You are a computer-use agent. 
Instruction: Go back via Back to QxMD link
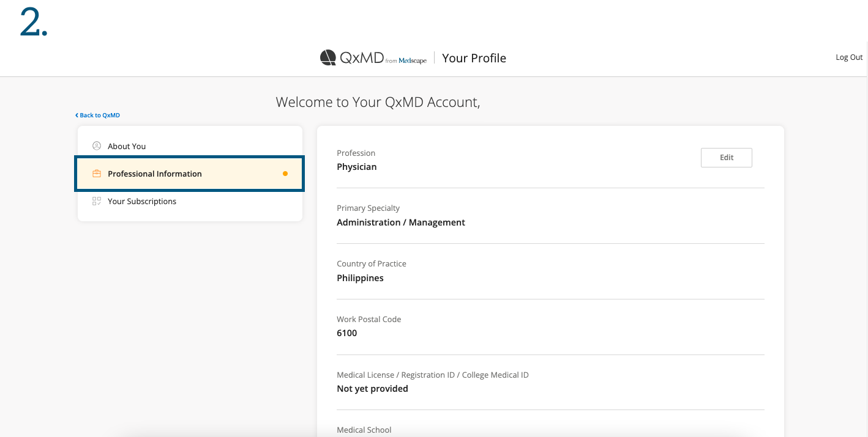(98, 115)
